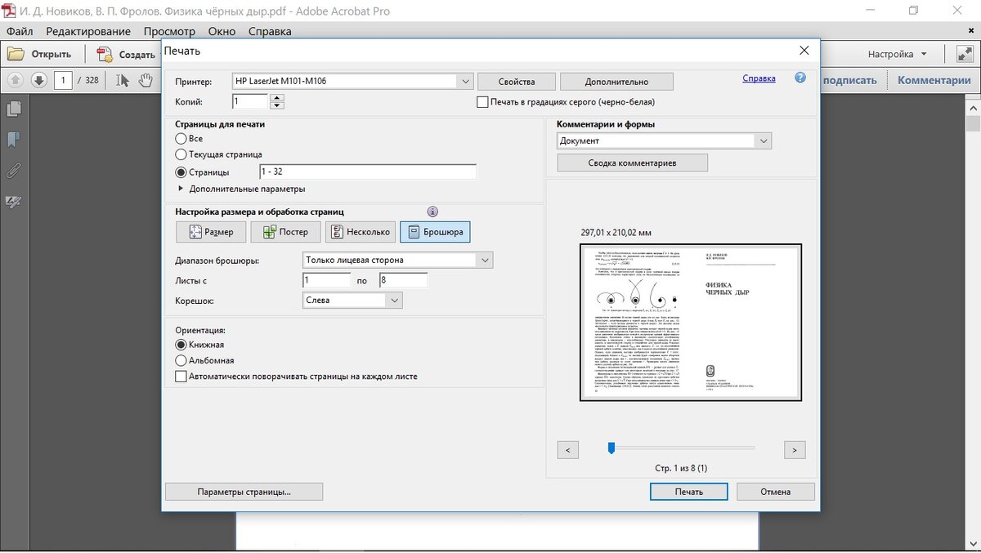Click the Дополнительно button
The height and width of the screenshot is (553, 981).
click(x=616, y=82)
